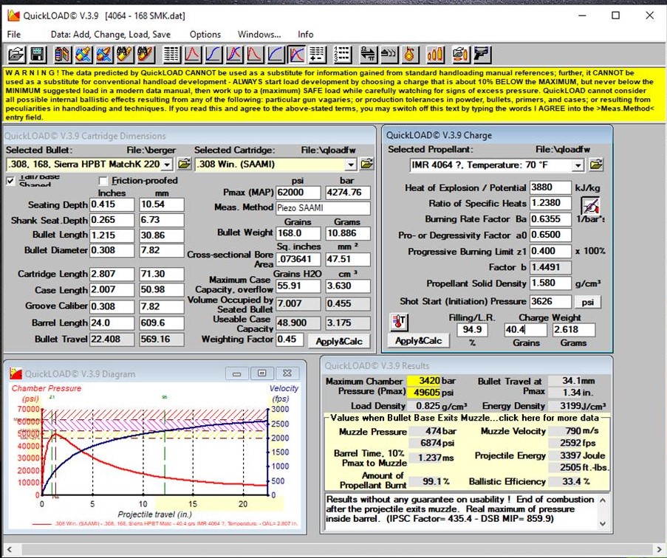Viewport: 667px width, 558px height.
Task: Open the numbered list toolbar icon
Action: [x=342, y=55]
